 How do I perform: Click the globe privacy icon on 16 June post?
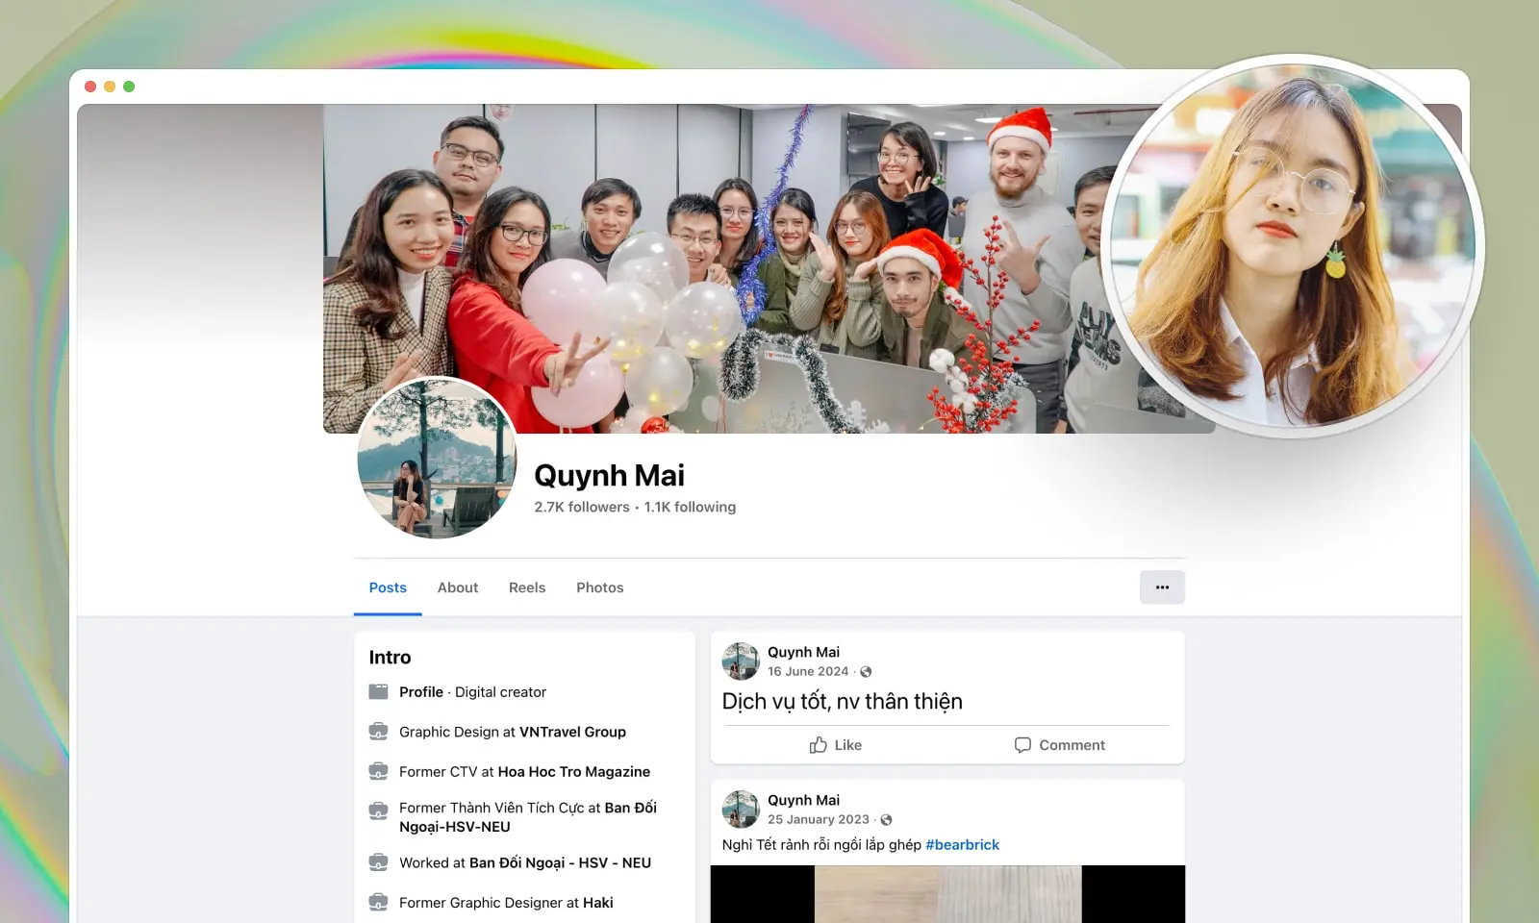(x=866, y=672)
